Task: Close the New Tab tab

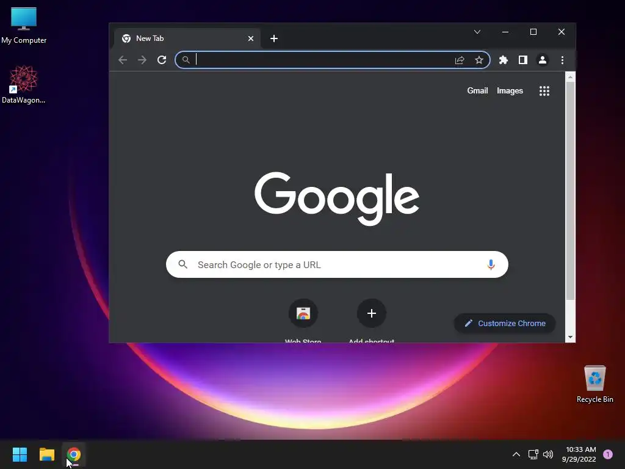Action: click(251, 38)
